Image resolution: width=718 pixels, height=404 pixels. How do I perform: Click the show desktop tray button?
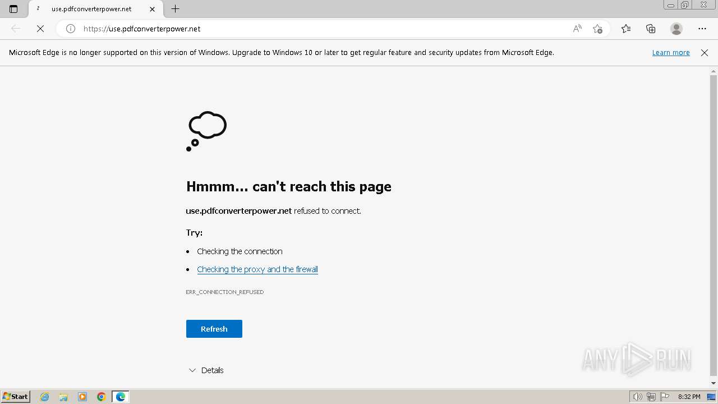click(711, 397)
